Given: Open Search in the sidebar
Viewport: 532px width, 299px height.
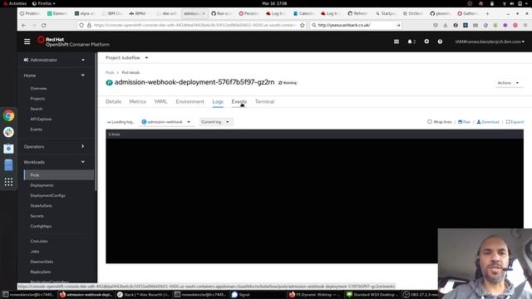Looking at the screenshot, I should (x=37, y=109).
